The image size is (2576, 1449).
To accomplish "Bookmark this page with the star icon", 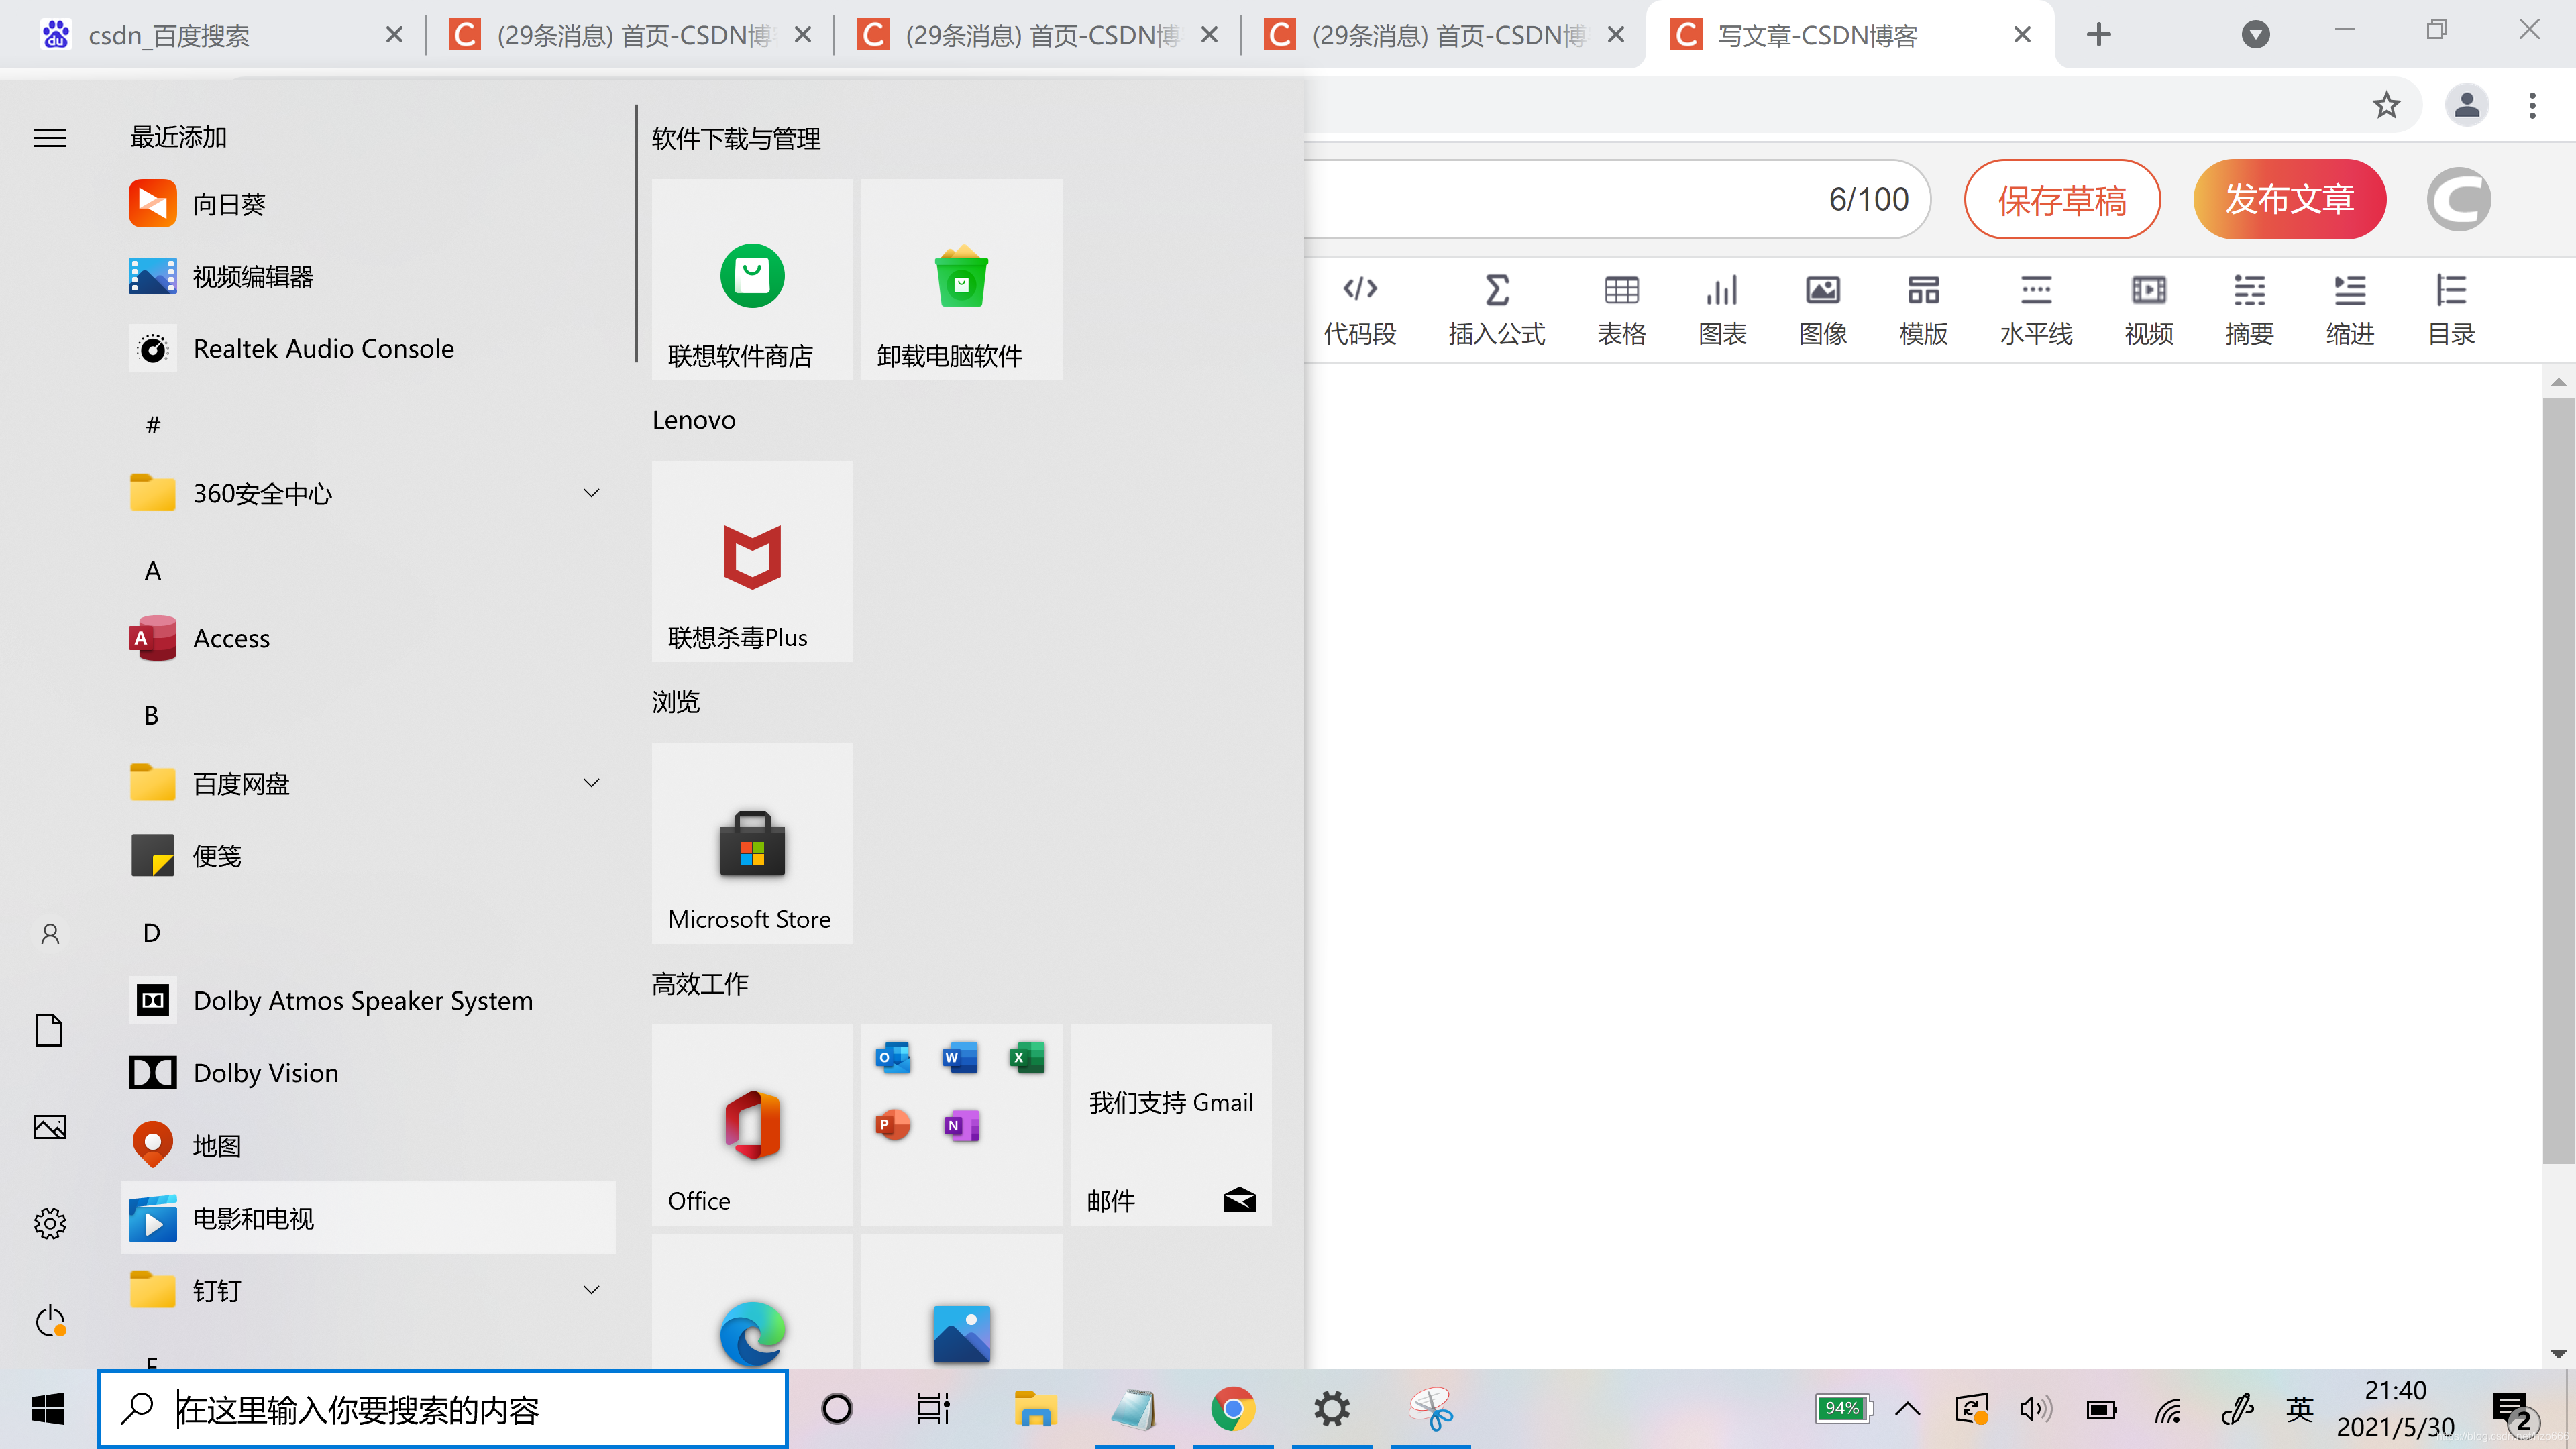I will 2386,105.
